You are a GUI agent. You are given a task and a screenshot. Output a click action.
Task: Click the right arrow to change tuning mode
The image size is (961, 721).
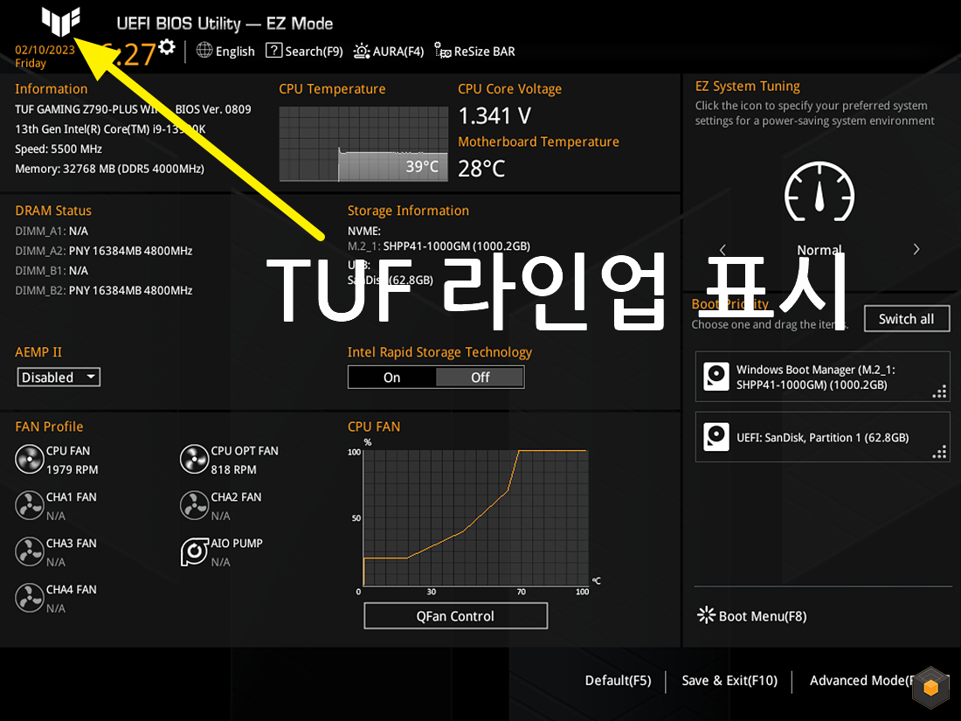pyautogui.click(x=915, y=249)
